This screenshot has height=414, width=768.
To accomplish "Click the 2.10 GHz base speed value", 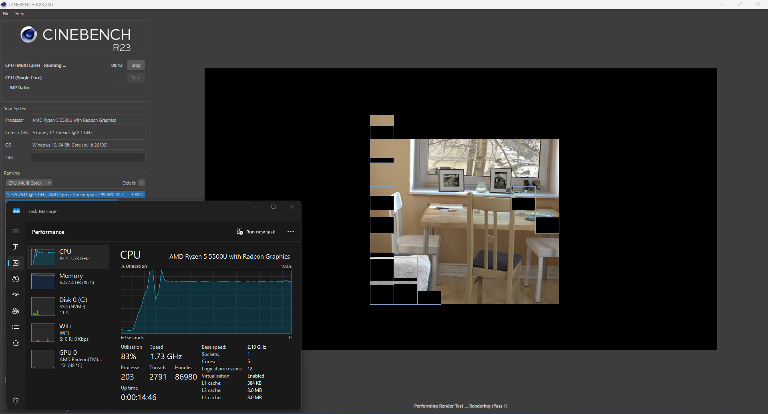I will click(x=257, y=347).
